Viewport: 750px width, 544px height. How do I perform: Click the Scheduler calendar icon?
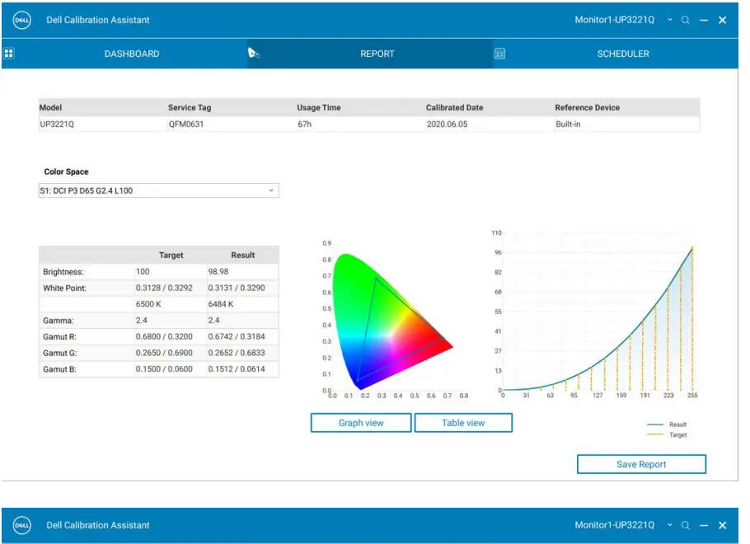pyautogui.click(x=499, y=54)
